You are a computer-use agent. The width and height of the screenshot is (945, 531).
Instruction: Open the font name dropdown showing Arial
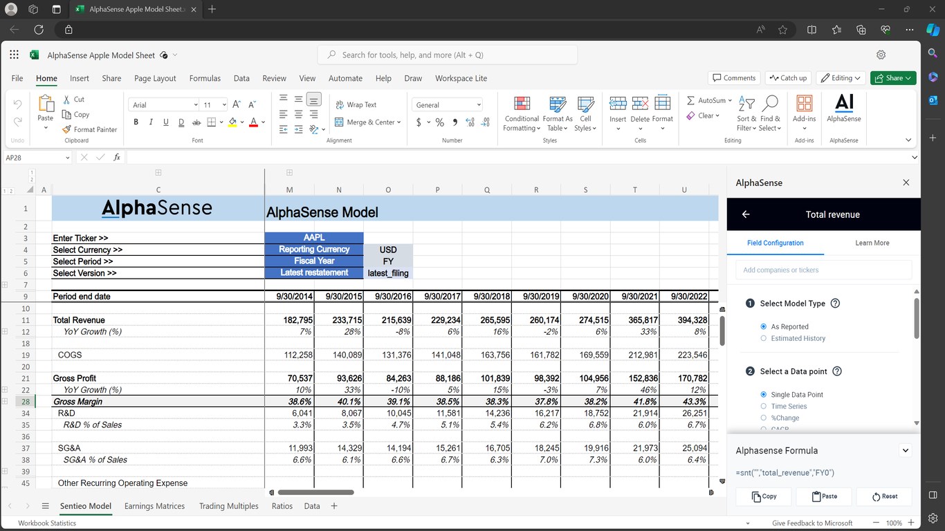click(x=163, y=105)
